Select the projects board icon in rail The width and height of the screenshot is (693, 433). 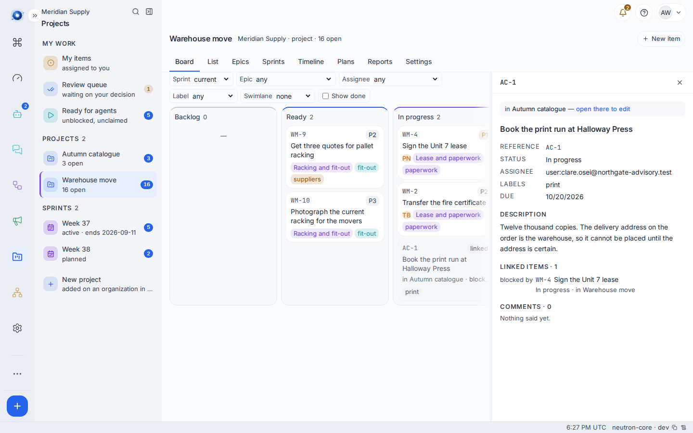(x=17, y=257)
